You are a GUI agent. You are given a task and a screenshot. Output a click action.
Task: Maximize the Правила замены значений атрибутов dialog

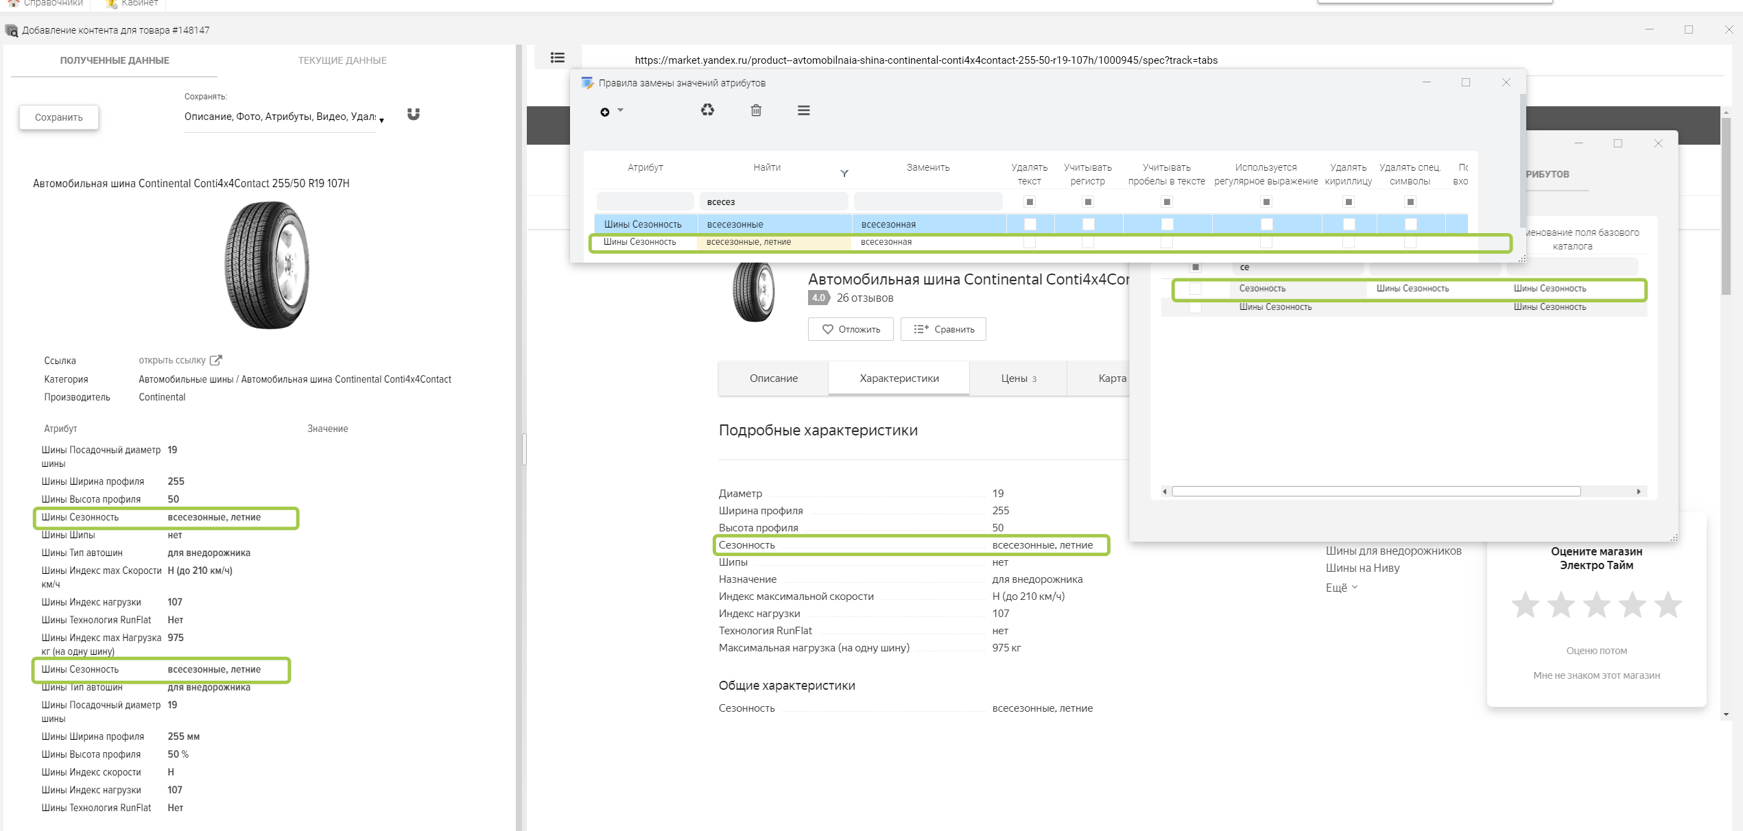coord(1466,82)
